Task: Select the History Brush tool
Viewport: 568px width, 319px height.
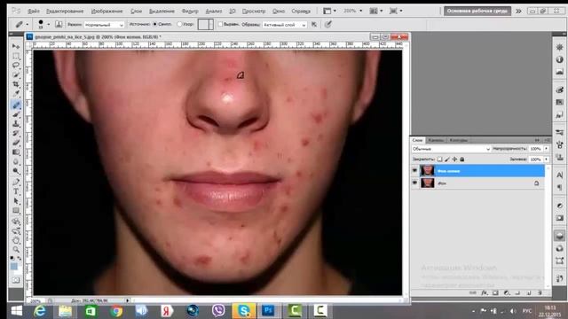Action: coord(16,134)
